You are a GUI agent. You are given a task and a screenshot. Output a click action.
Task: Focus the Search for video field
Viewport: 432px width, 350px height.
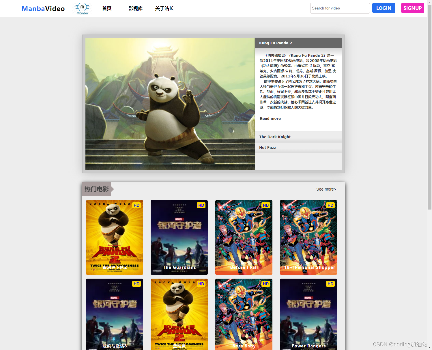pos(340,8)
